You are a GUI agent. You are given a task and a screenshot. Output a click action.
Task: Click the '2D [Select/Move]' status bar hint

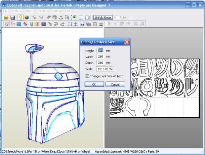pyautogui.click(x=46, y=152)
